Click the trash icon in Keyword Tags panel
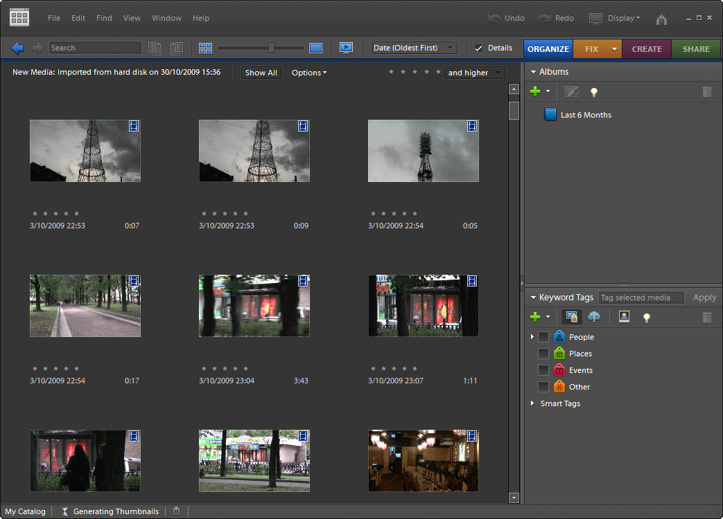Image resolution: width=723 pixels, height=519 pixels. point(706,318)
